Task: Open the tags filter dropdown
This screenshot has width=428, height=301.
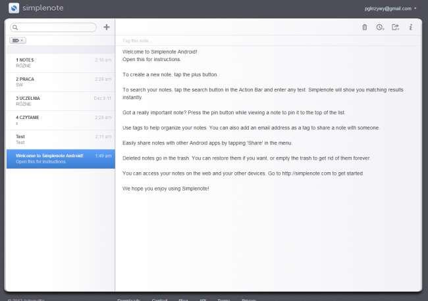Action: 18,41
